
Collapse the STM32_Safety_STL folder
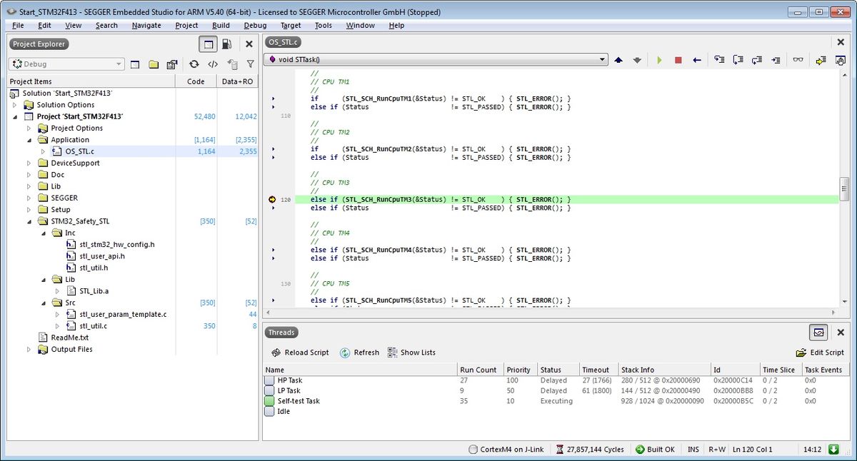point(29,221)
